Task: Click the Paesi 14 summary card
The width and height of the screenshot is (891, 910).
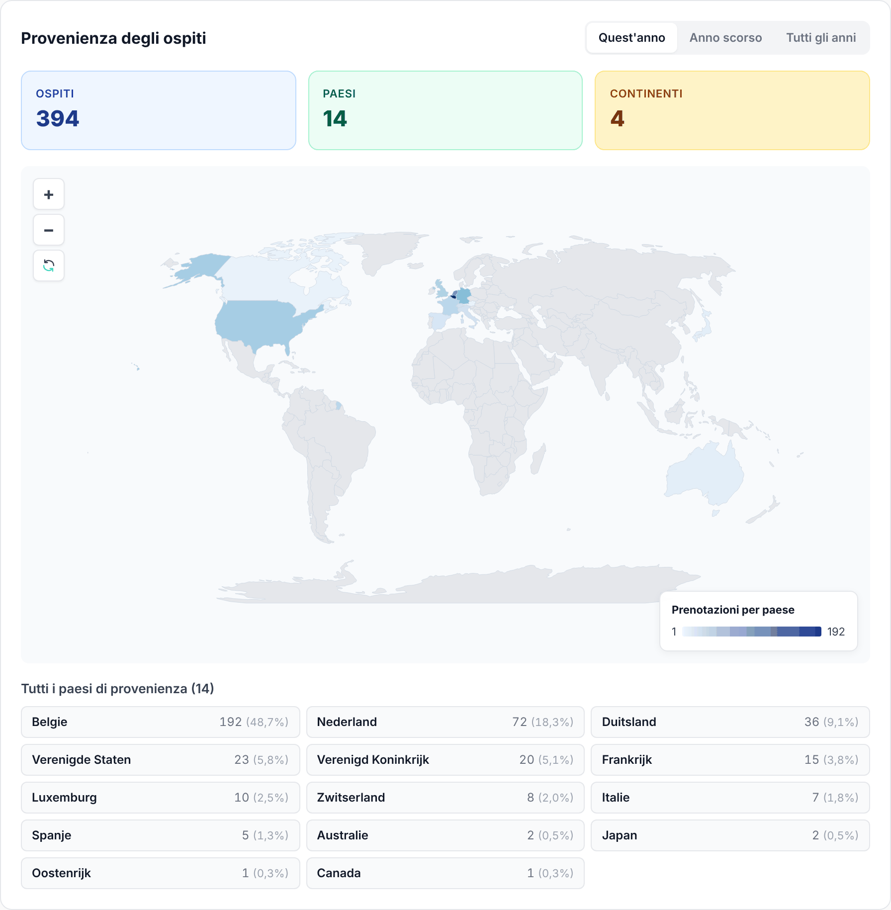Action: [x=445, y=110]
